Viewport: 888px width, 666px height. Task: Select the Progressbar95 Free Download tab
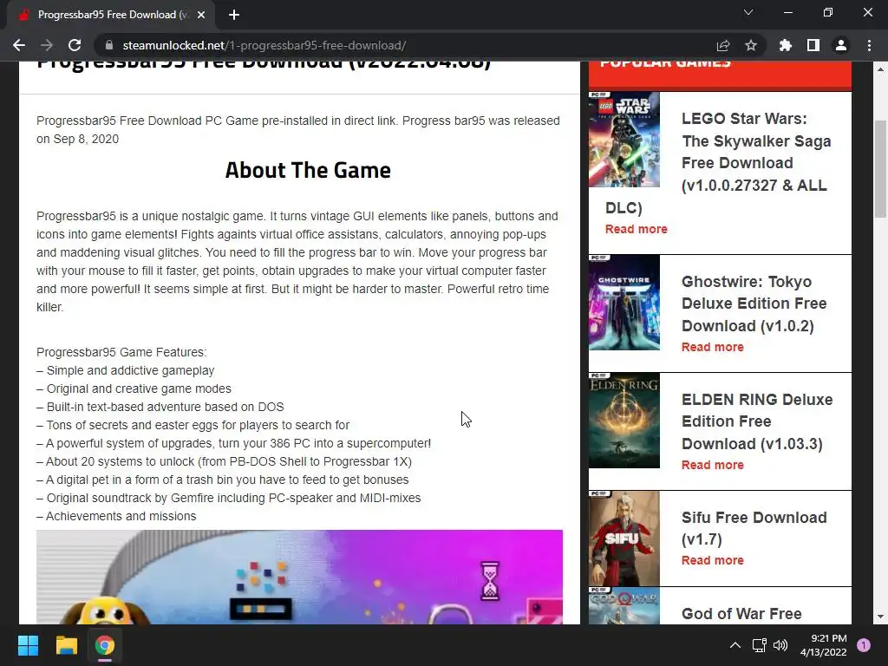(x=111, y=15)
